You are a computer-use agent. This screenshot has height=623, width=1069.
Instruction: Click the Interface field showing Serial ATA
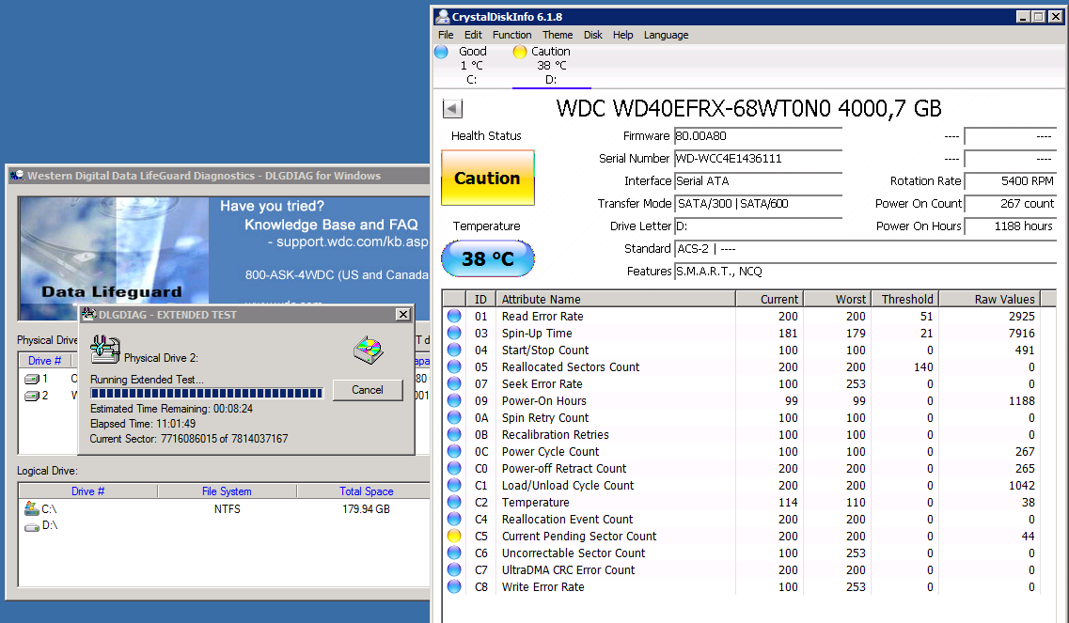758,181
